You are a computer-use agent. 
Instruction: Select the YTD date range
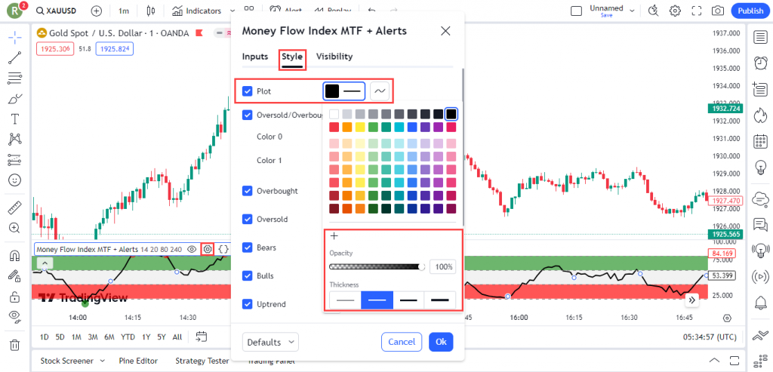(128, 337)
